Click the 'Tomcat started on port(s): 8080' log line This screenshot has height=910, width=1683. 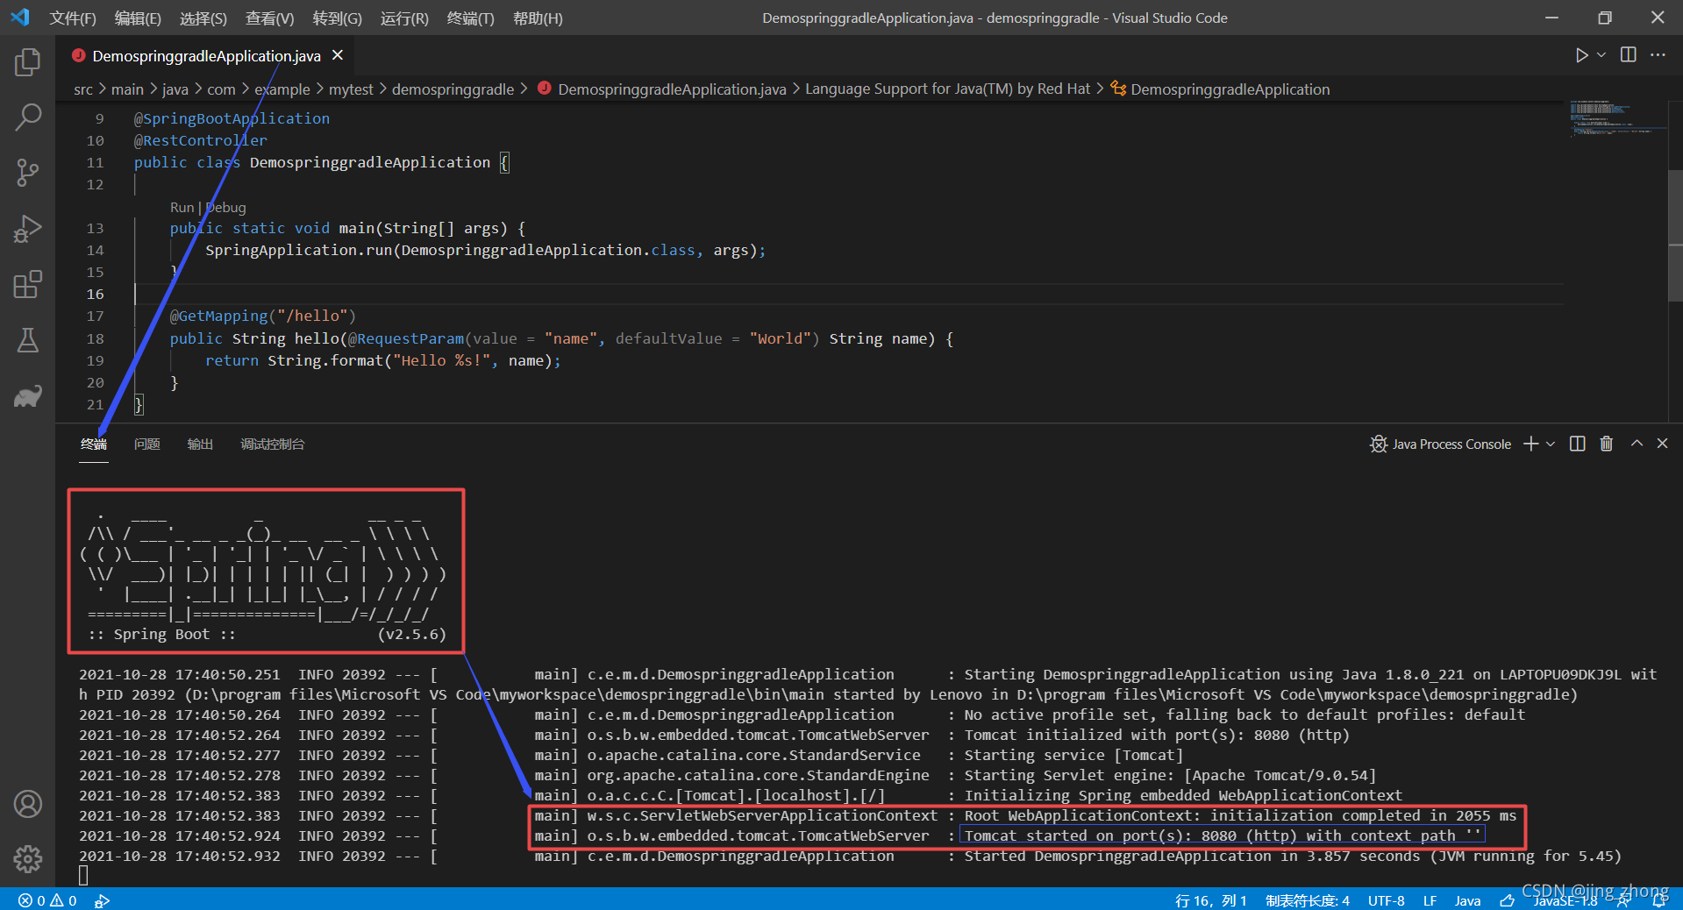[x=1222, y=835]
